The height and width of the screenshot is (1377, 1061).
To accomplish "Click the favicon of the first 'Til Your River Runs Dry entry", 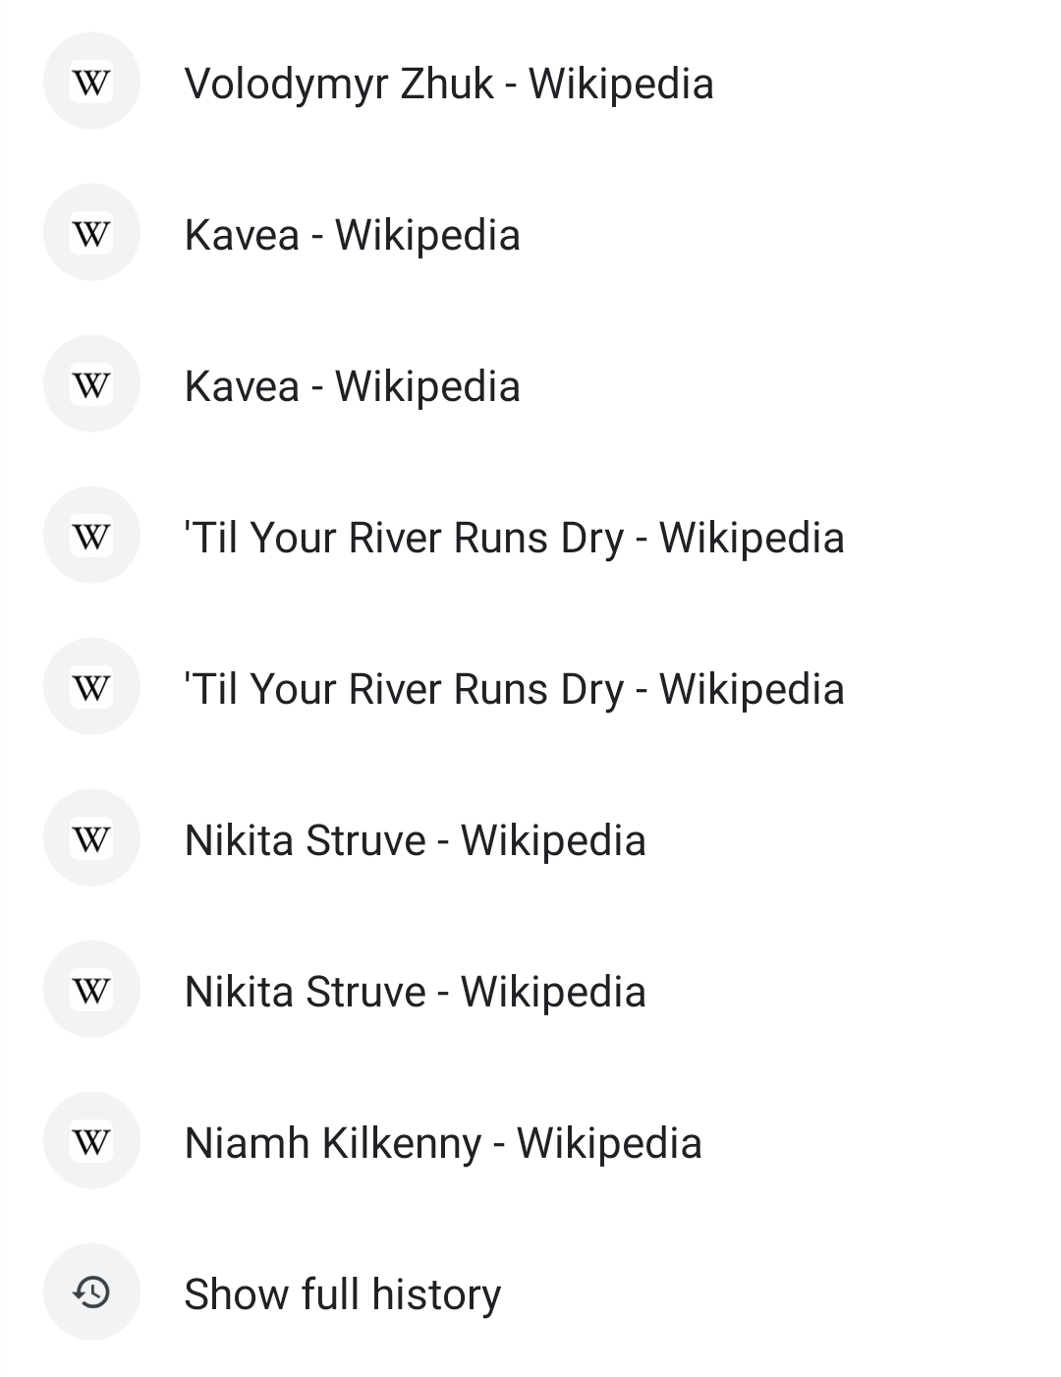I will click(x=91, y=536).
